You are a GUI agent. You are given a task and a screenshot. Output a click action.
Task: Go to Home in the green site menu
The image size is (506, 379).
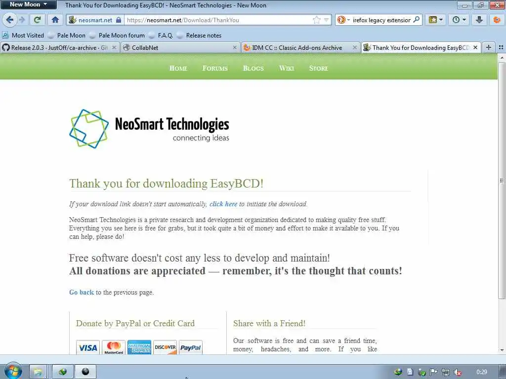(178, 68)
